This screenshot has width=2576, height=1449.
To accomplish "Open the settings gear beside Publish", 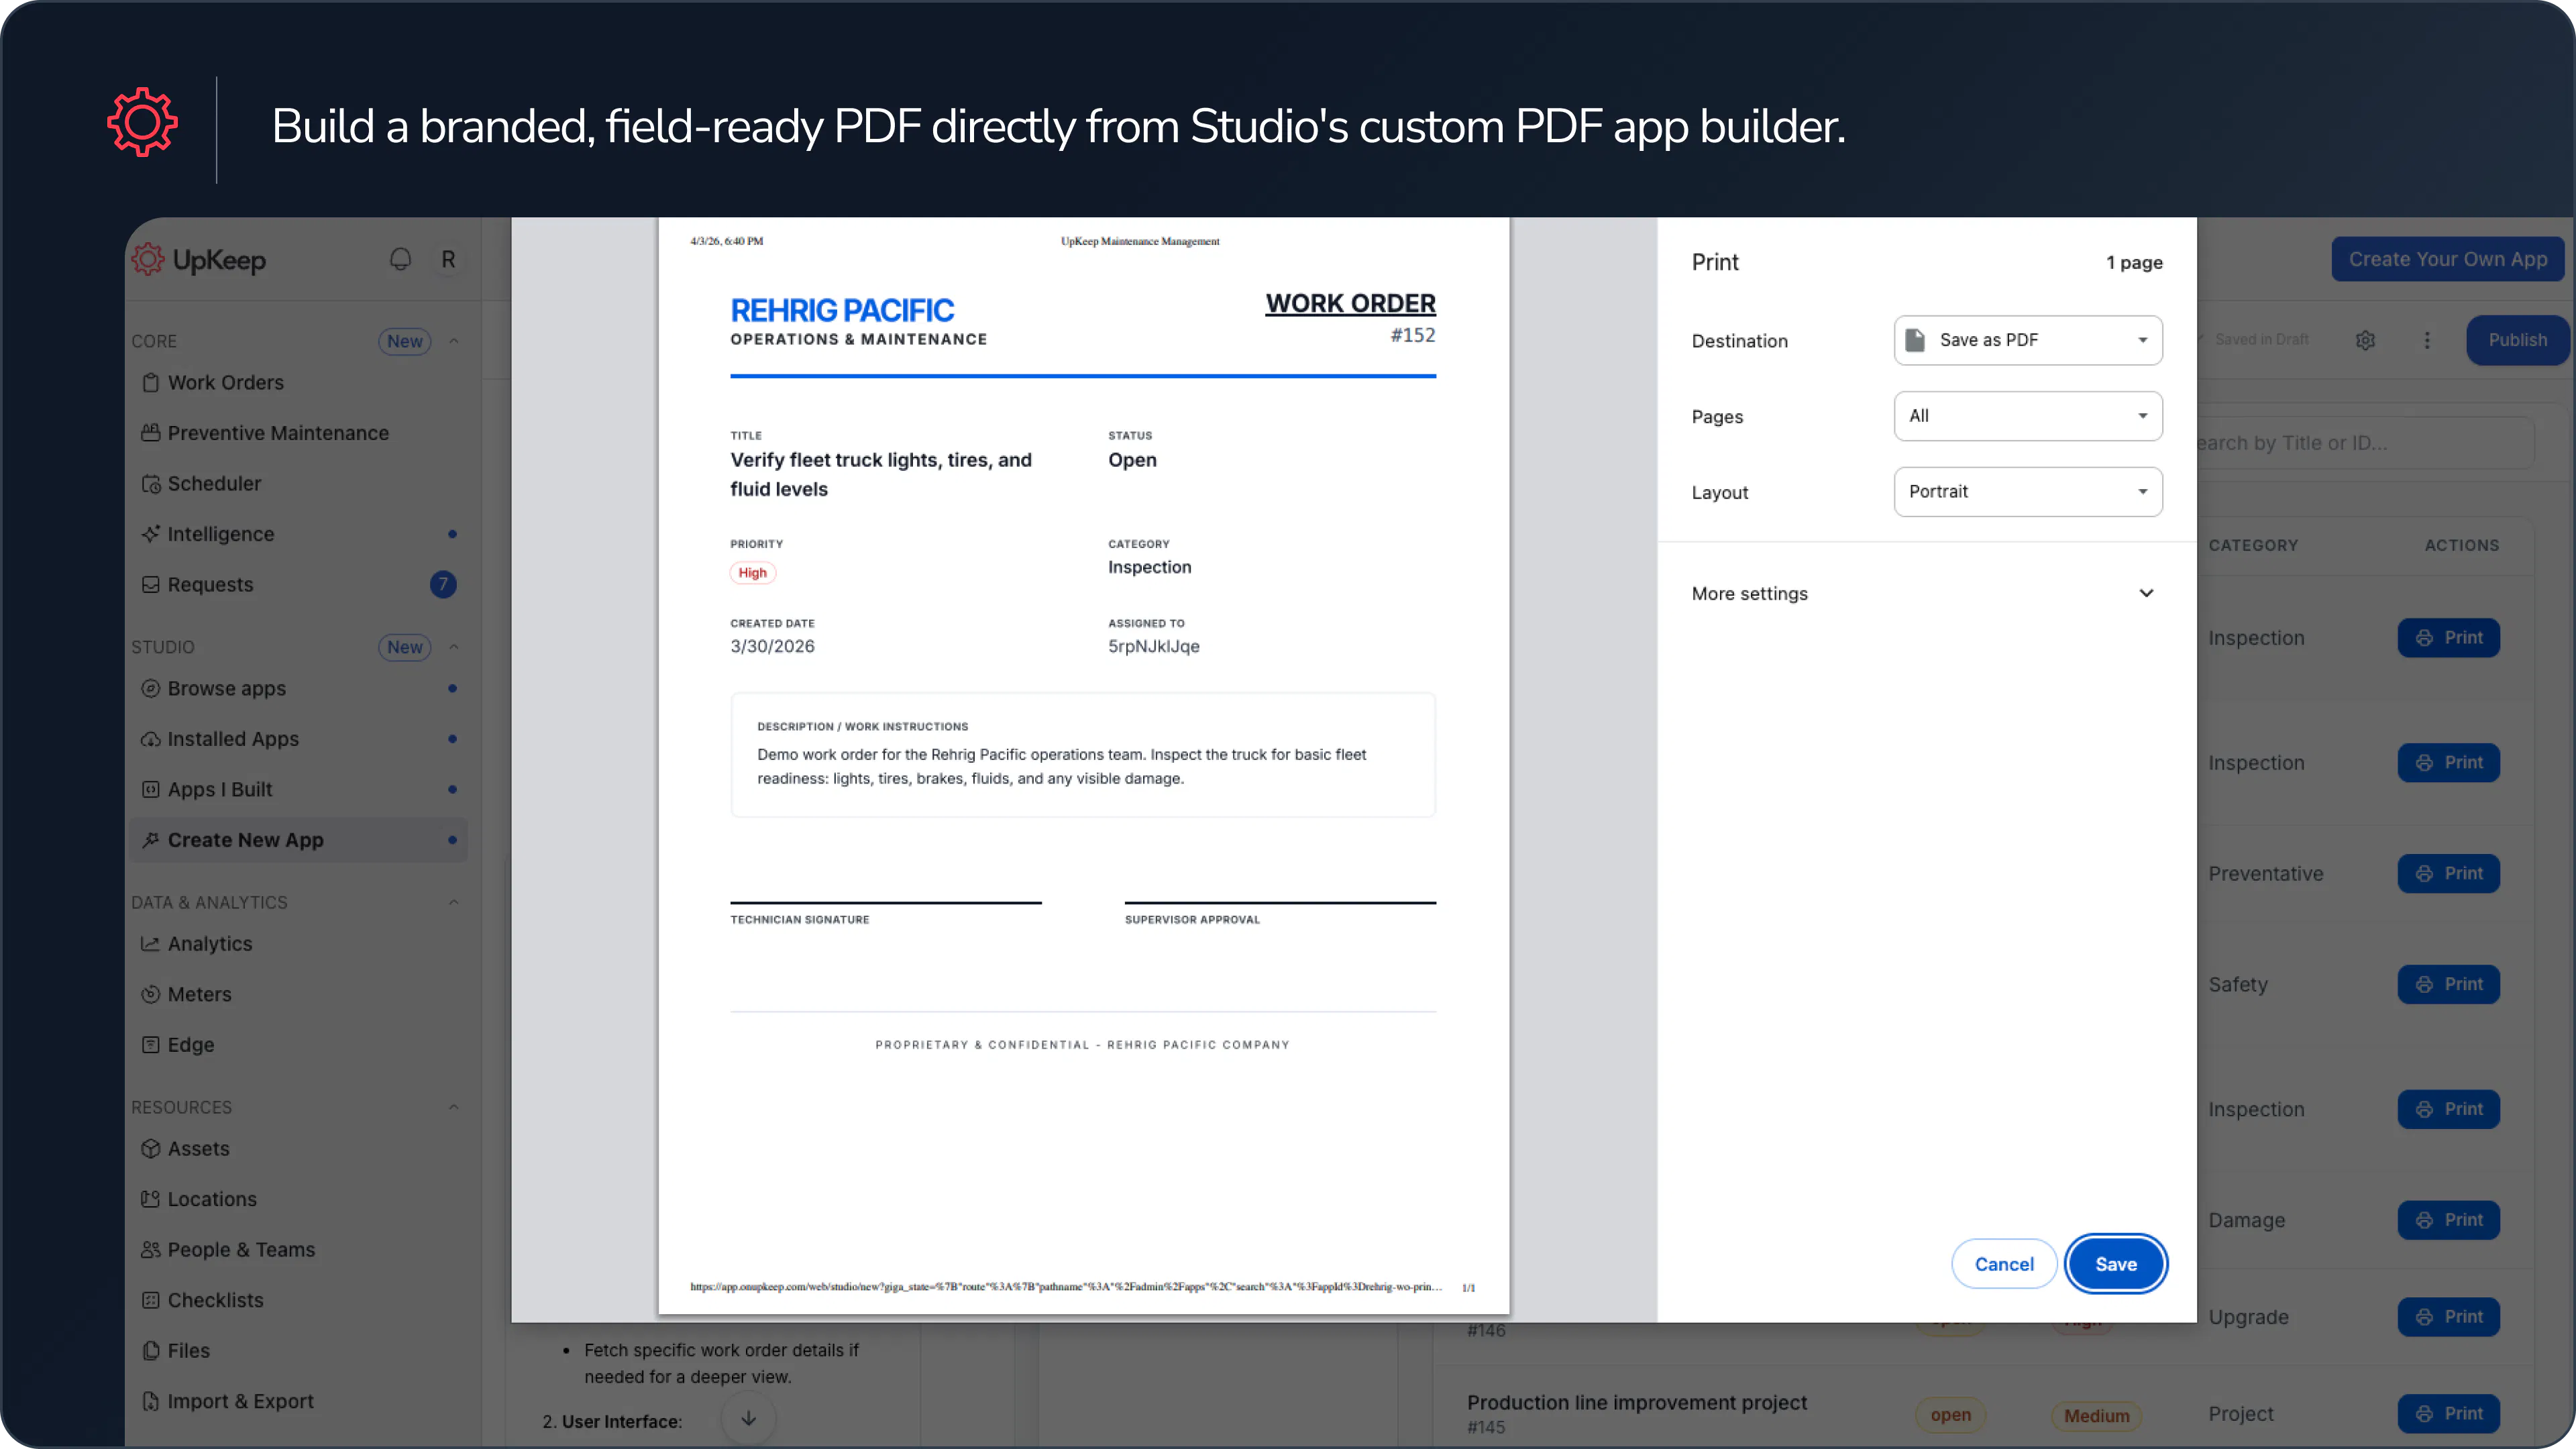I will coord(2365,340).
